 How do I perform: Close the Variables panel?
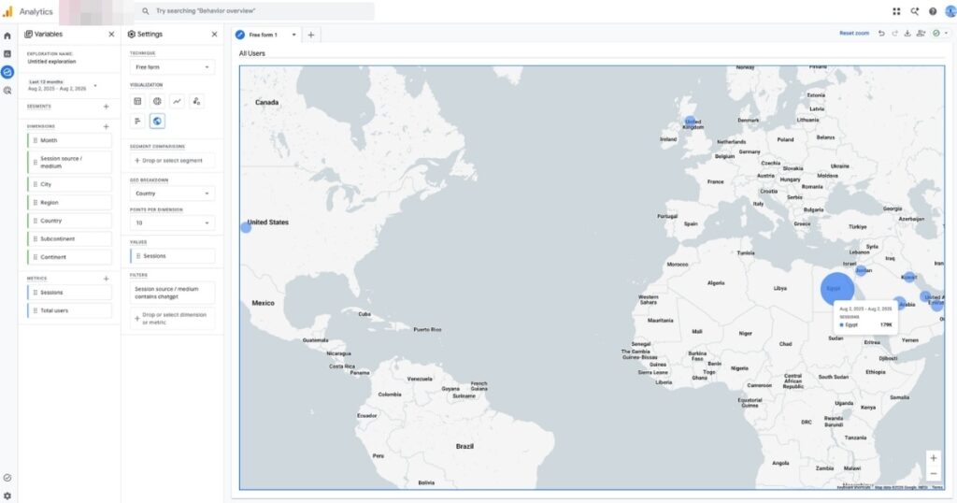pos(111,35)
